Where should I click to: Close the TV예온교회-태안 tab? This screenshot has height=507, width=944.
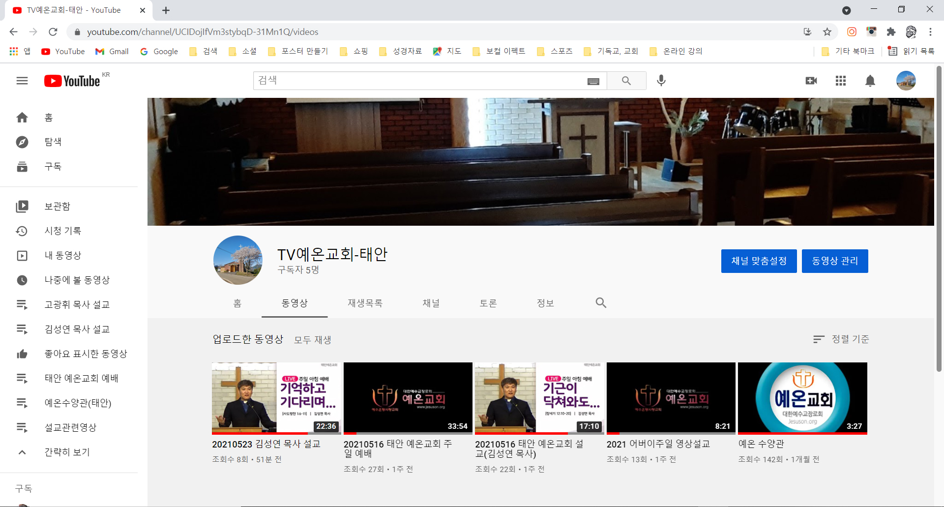click(143, 10)
